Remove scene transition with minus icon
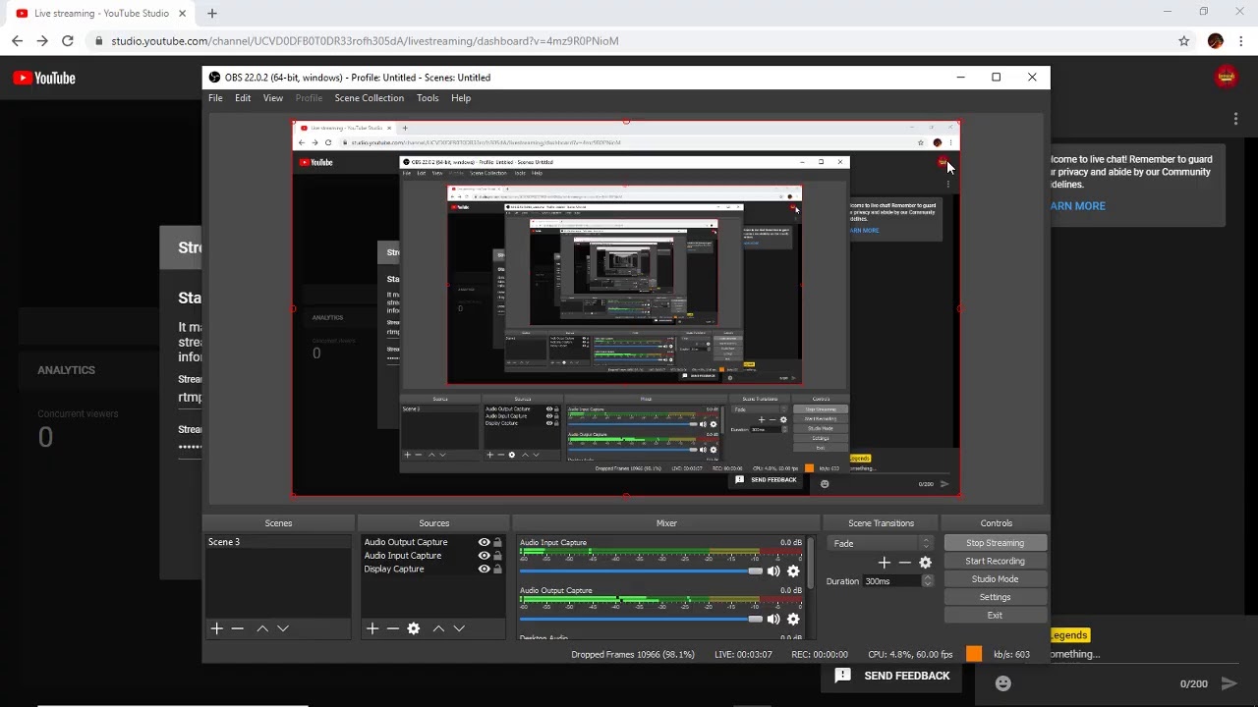This screenshot has width=1258, height=707. (x=905, y=563)
